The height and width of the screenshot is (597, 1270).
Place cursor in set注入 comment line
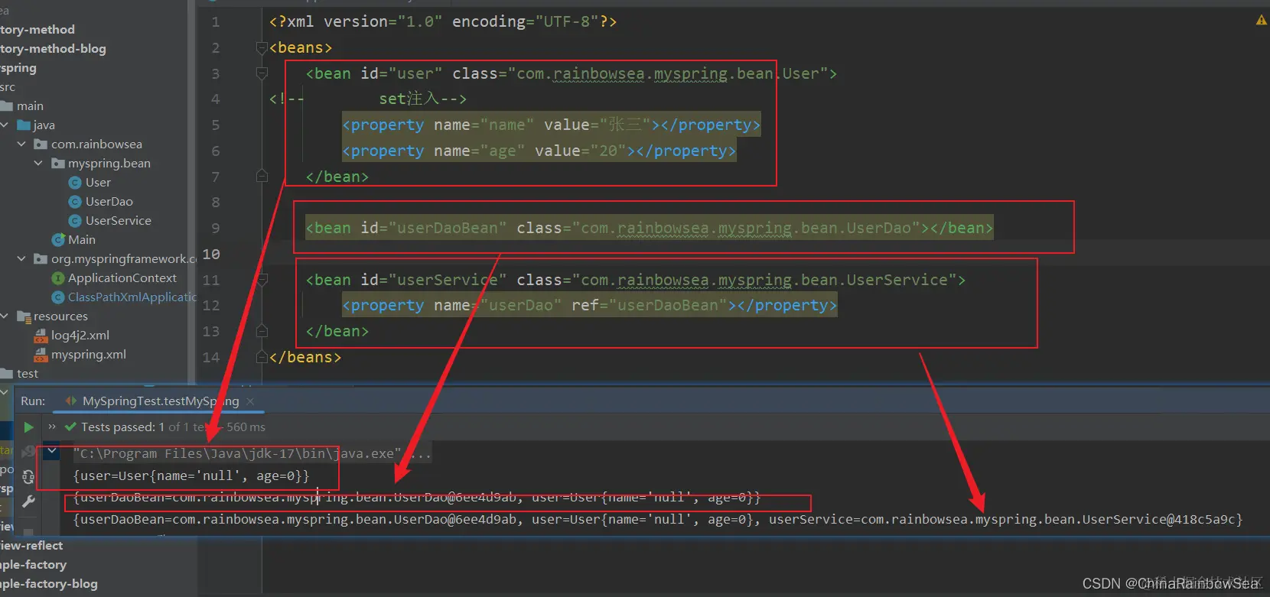(x=422, y=99)
